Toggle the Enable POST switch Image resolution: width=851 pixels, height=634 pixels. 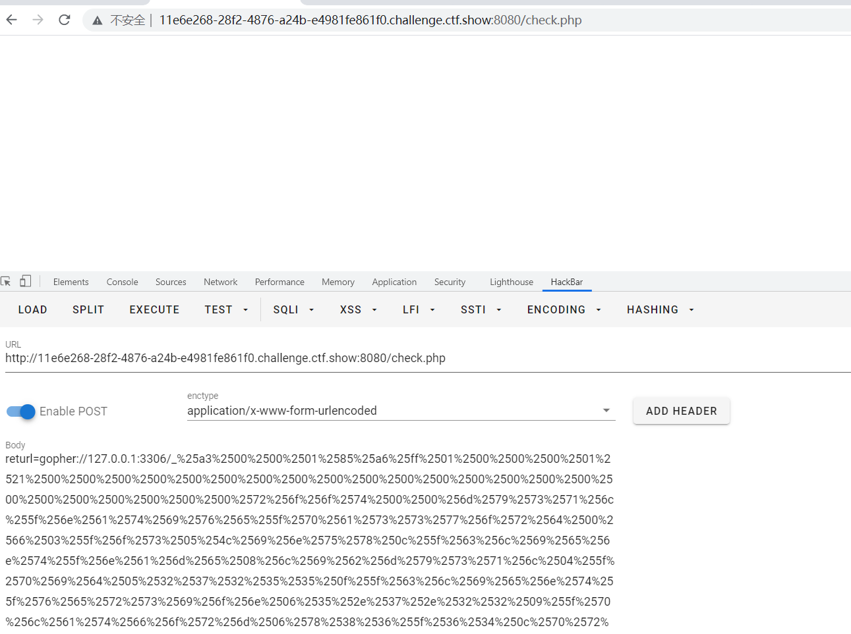20,411
